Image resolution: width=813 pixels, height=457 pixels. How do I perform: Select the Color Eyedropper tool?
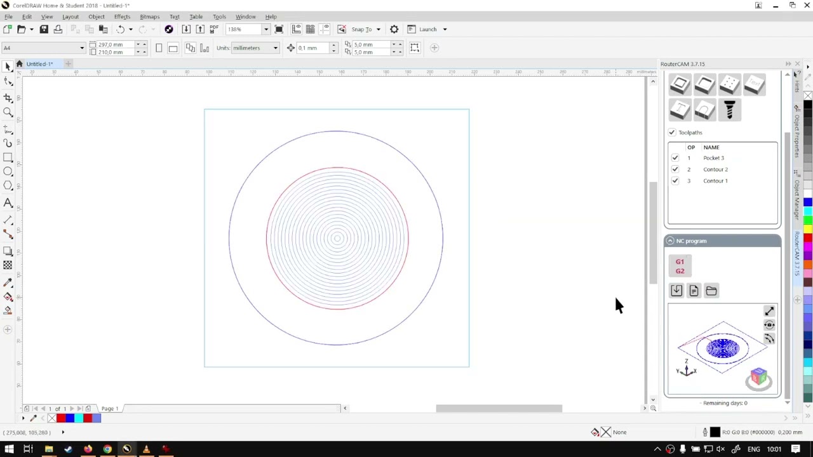pyautogui.click(x=8, y=282)
